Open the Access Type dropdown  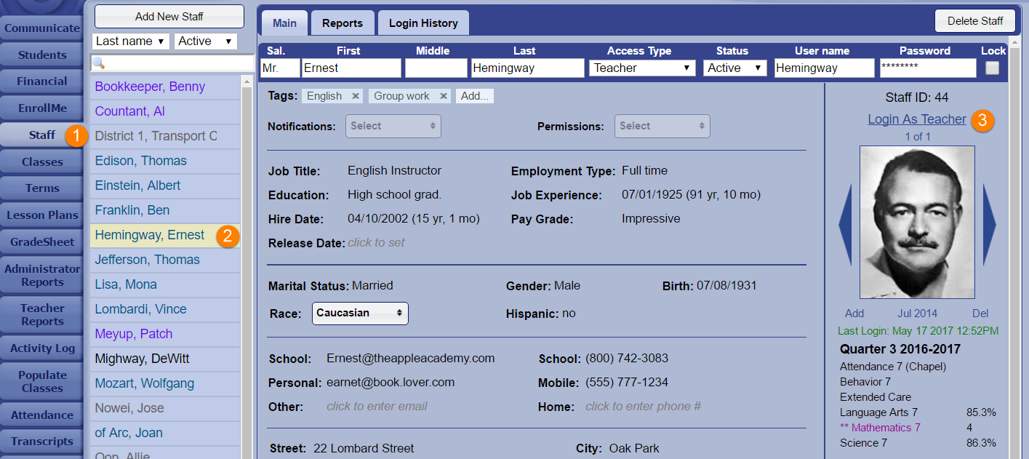641,68
